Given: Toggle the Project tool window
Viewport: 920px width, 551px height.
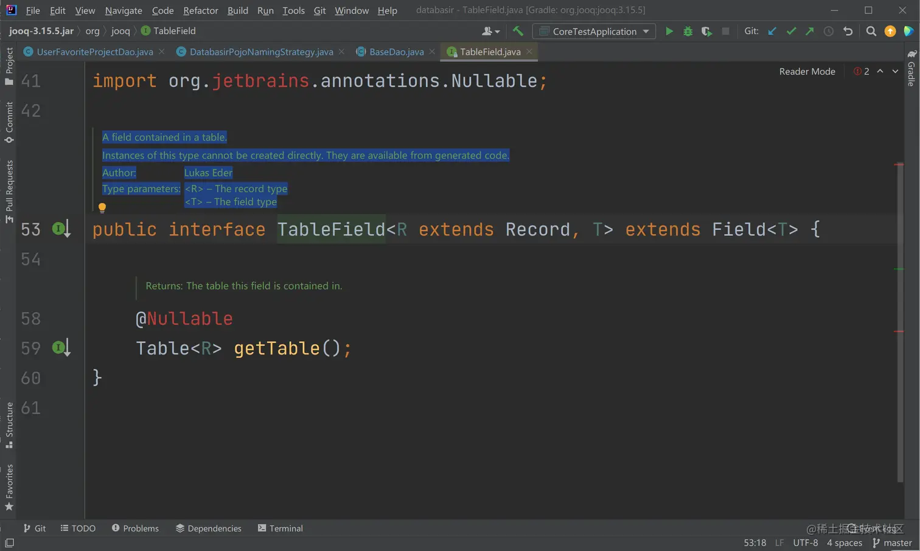Looking at the screenshot, I should coord(9,66).
